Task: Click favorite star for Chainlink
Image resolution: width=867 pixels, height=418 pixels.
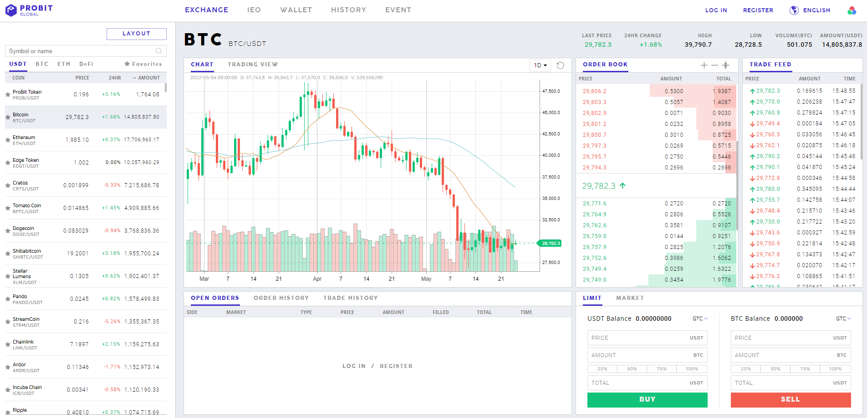Action: [8, 344]
